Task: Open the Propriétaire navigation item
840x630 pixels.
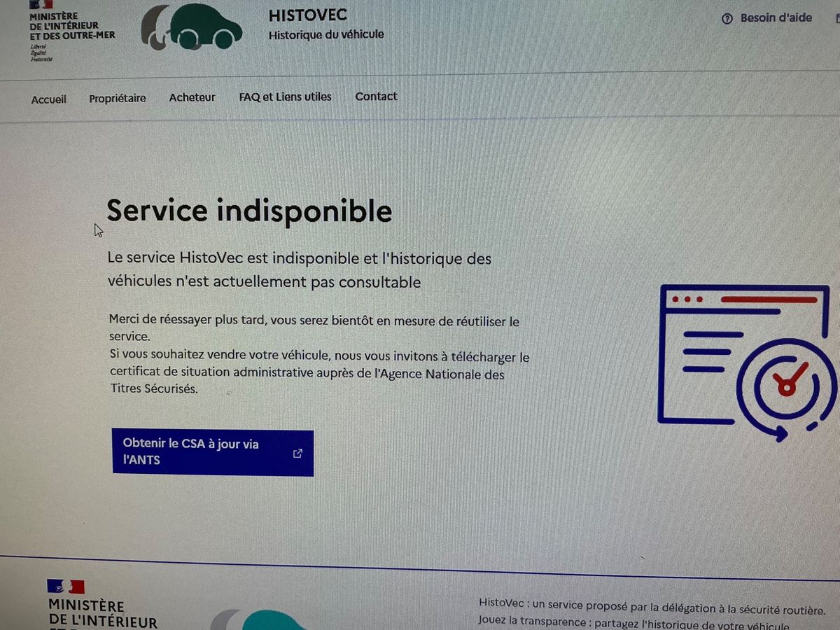Action: pyautogui.click(x=118, y=99)
